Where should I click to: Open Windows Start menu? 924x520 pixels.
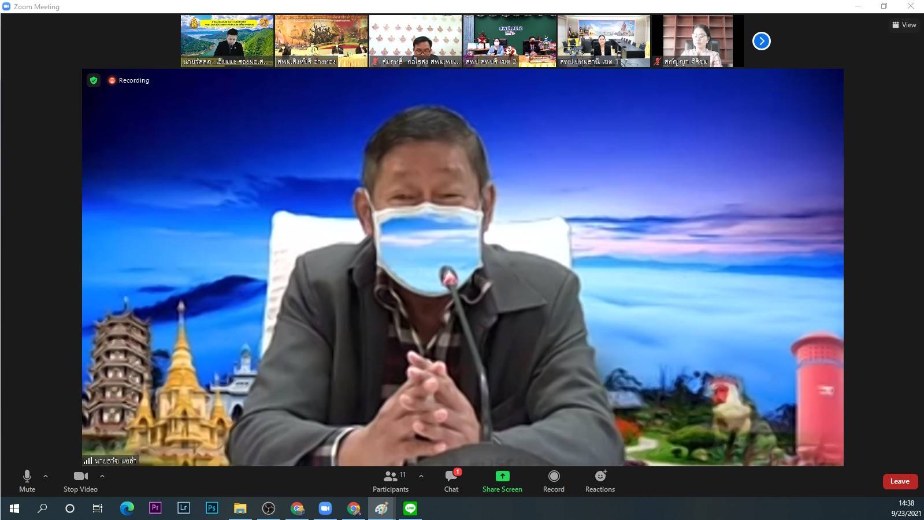pyautogui.click(x=14, y=508)
